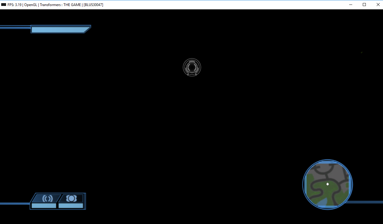Click the emulator window icon in title bar
Viewport: 383px width, 224px height.
tap(4, 5)
